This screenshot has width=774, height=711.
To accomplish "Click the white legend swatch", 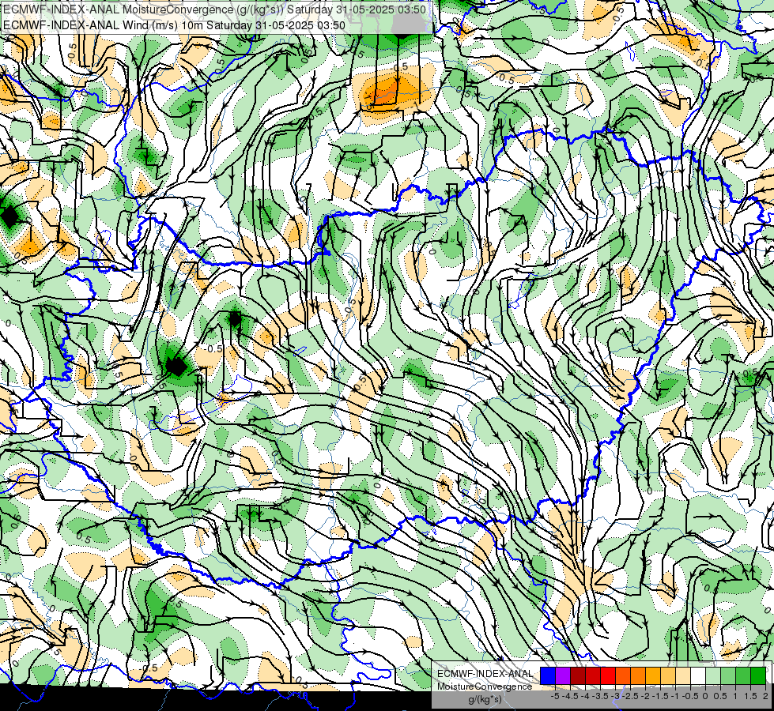I will click(x=698, y=675).
